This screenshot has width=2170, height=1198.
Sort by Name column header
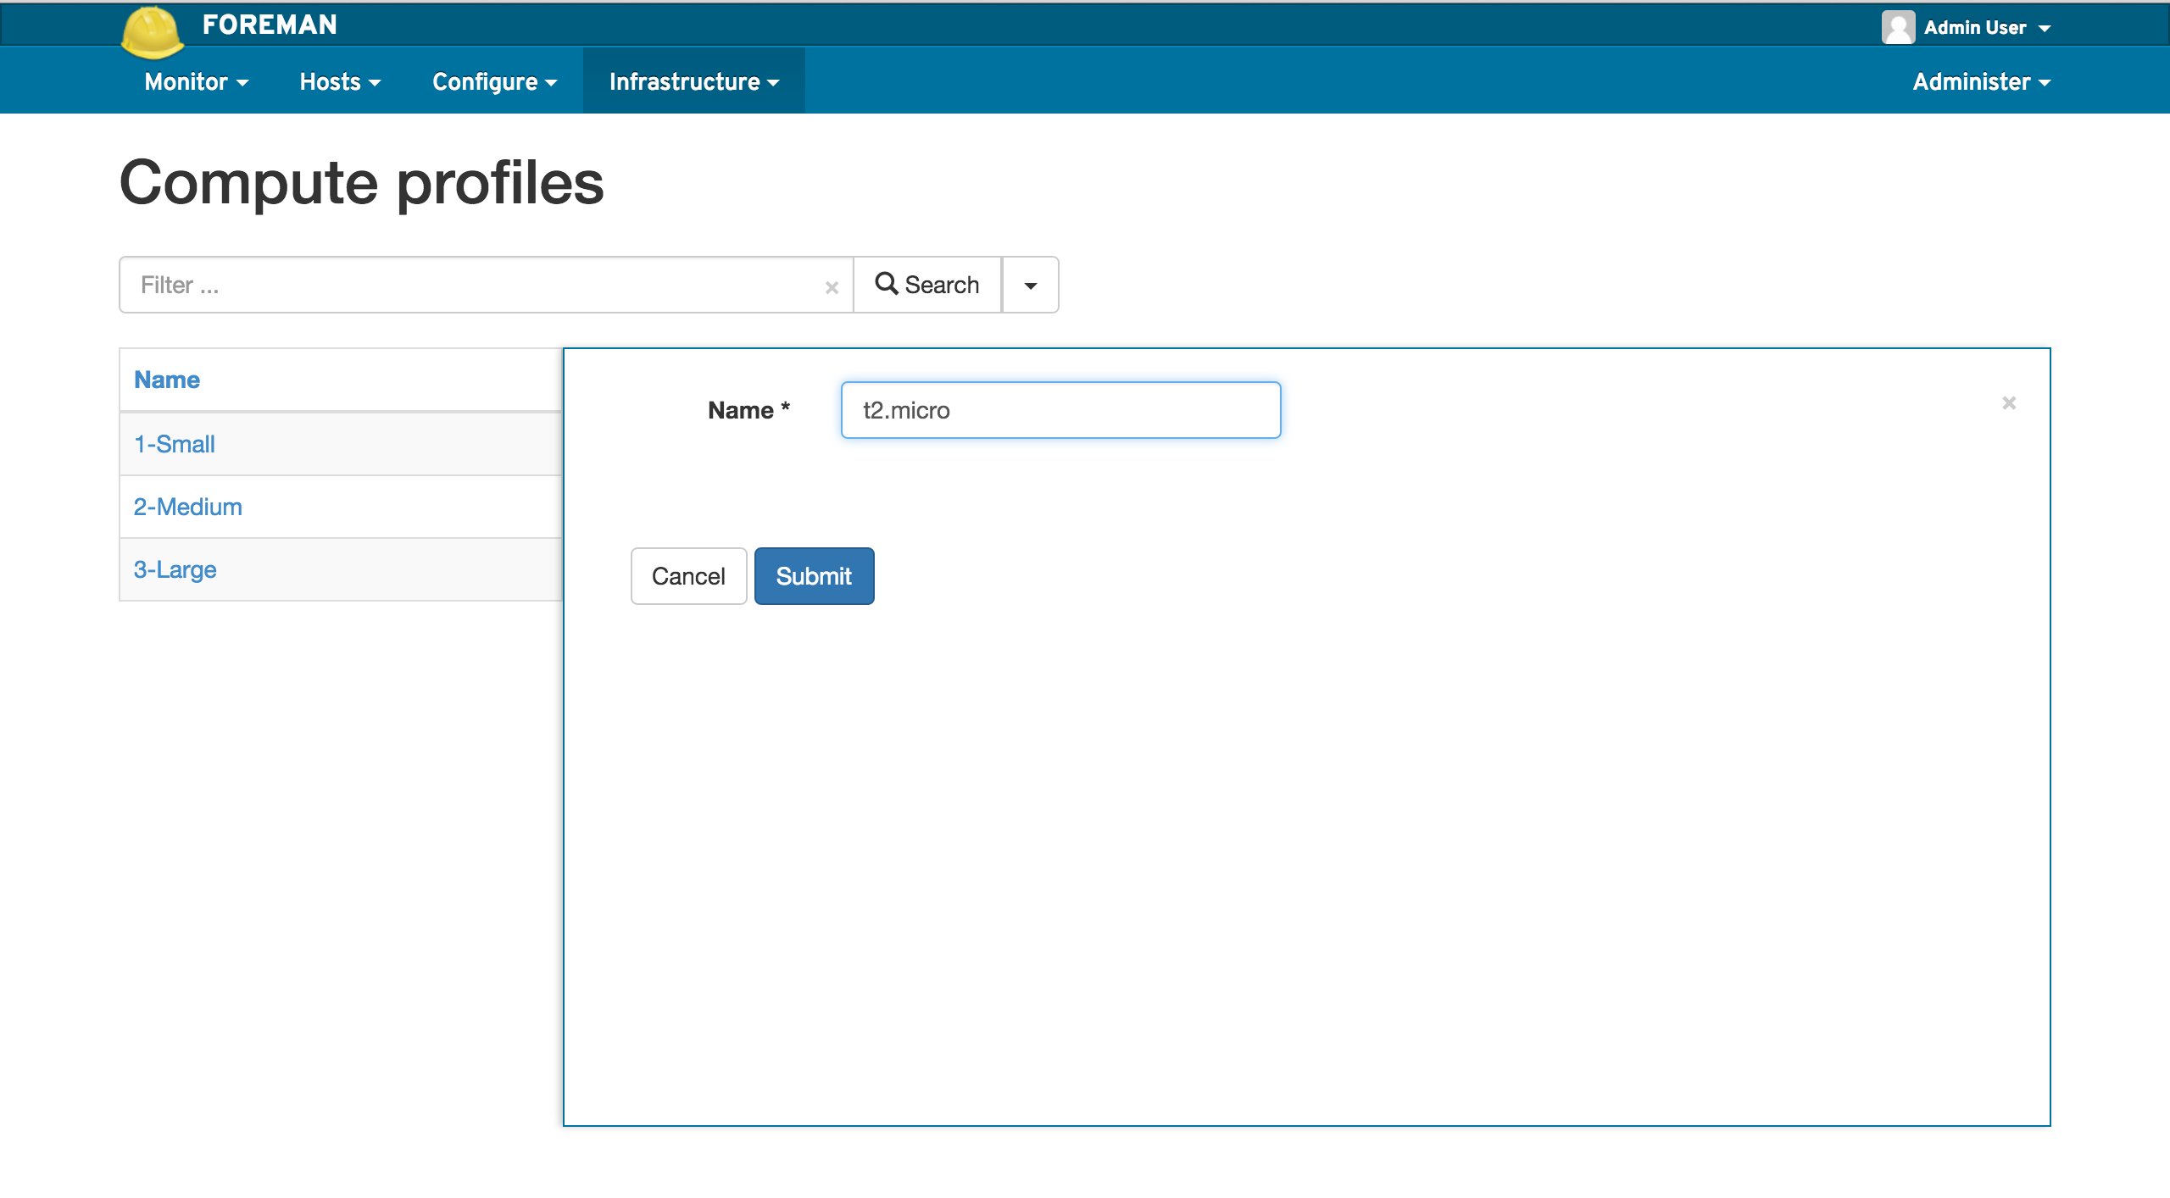[167, 380]
